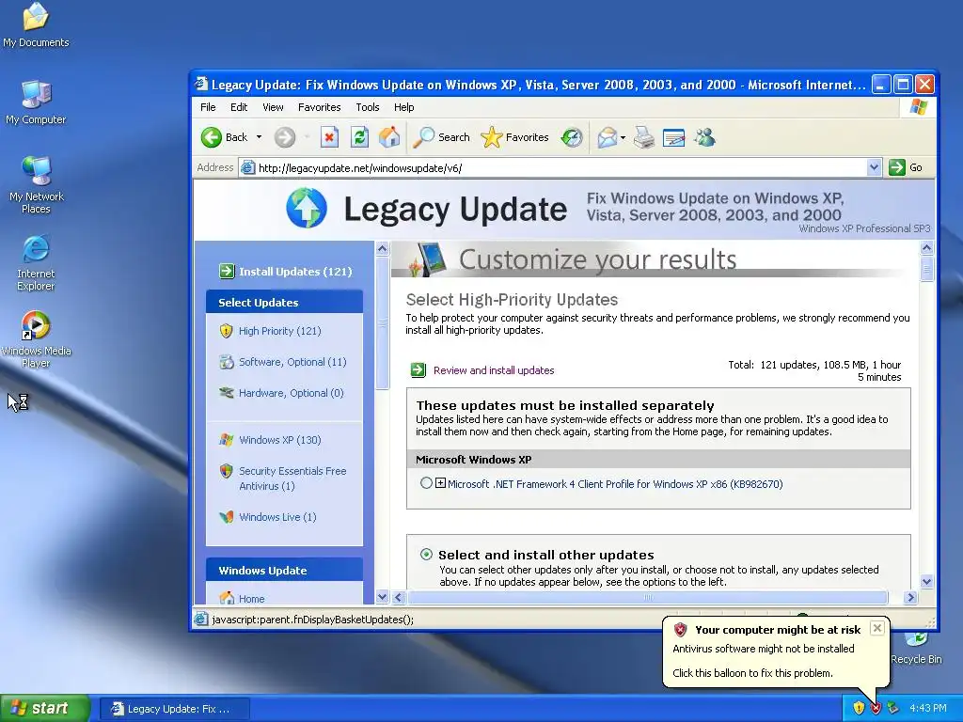Open the Mail button dropdown arrow
The width and height of the screenshot is (963, 722).
623,137
